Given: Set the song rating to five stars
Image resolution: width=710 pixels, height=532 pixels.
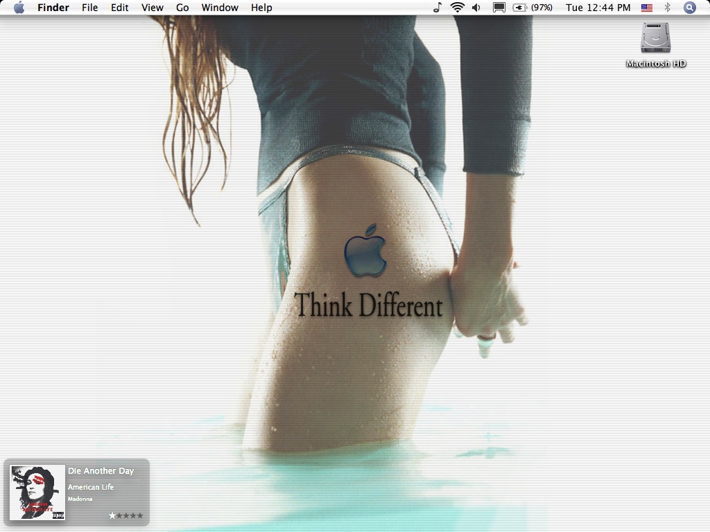Looking at the screenshot, I should pyautogui.click(x=140, y=515).
